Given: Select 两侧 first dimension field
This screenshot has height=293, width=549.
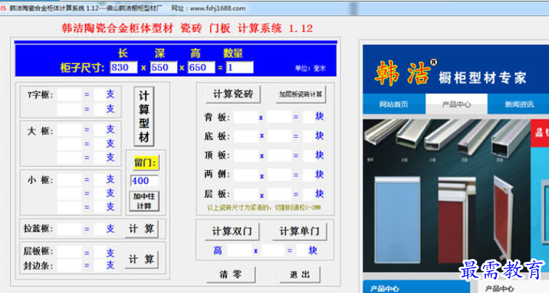Looking at the screenshot, I should point(246,175).
